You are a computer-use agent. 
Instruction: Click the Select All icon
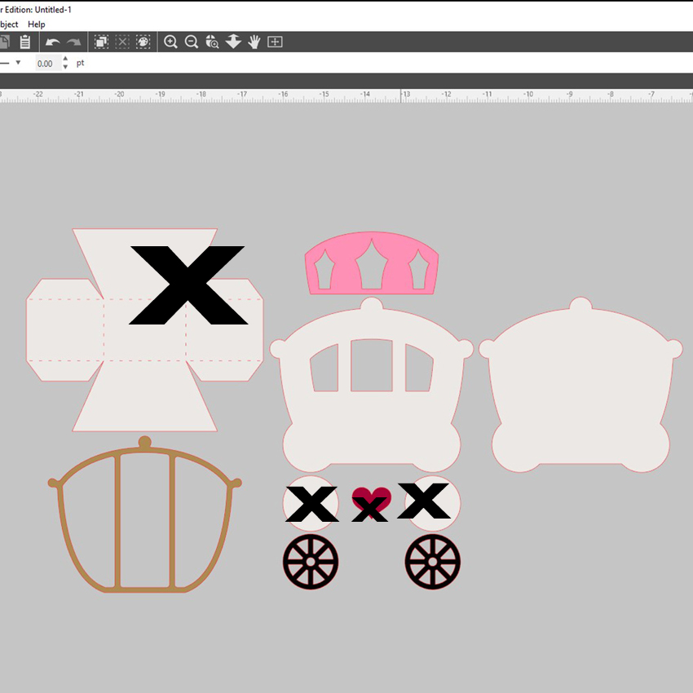(101, 42)
